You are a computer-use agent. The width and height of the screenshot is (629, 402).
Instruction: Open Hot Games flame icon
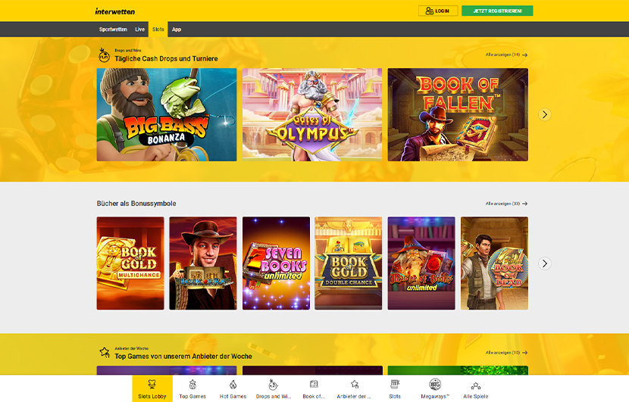point(233,385)
